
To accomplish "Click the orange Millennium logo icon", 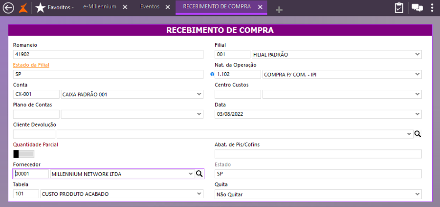I will pyautogui.click(x=23, y=7).
